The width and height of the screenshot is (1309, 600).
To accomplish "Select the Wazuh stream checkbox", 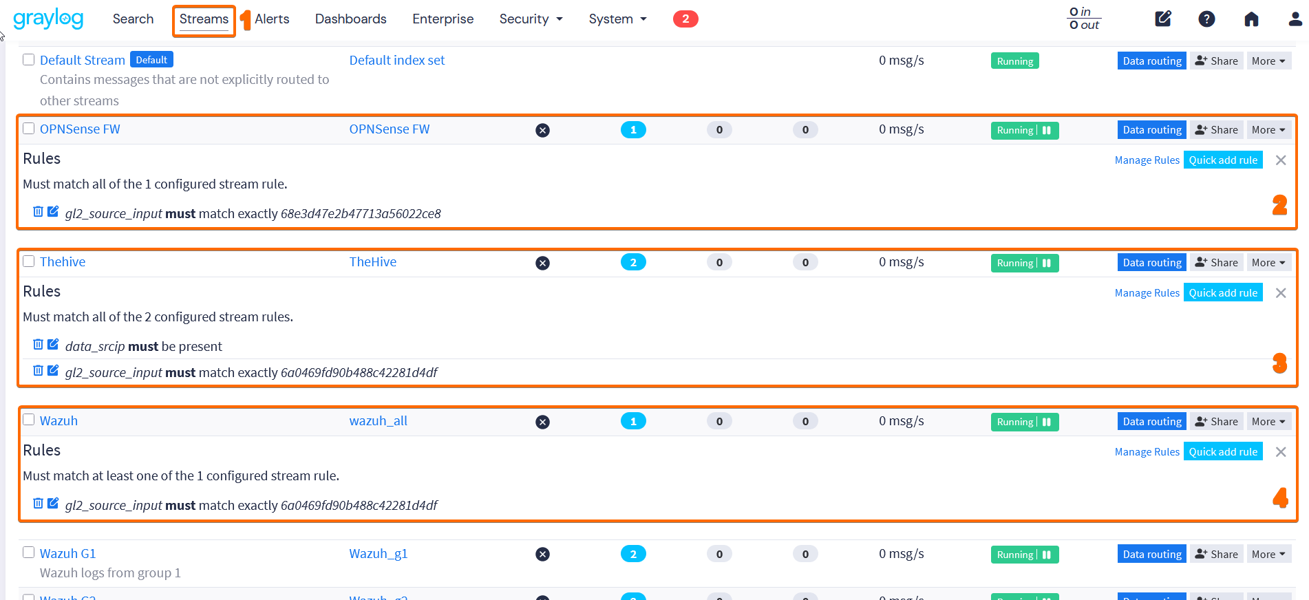I will tap(29, 420).
